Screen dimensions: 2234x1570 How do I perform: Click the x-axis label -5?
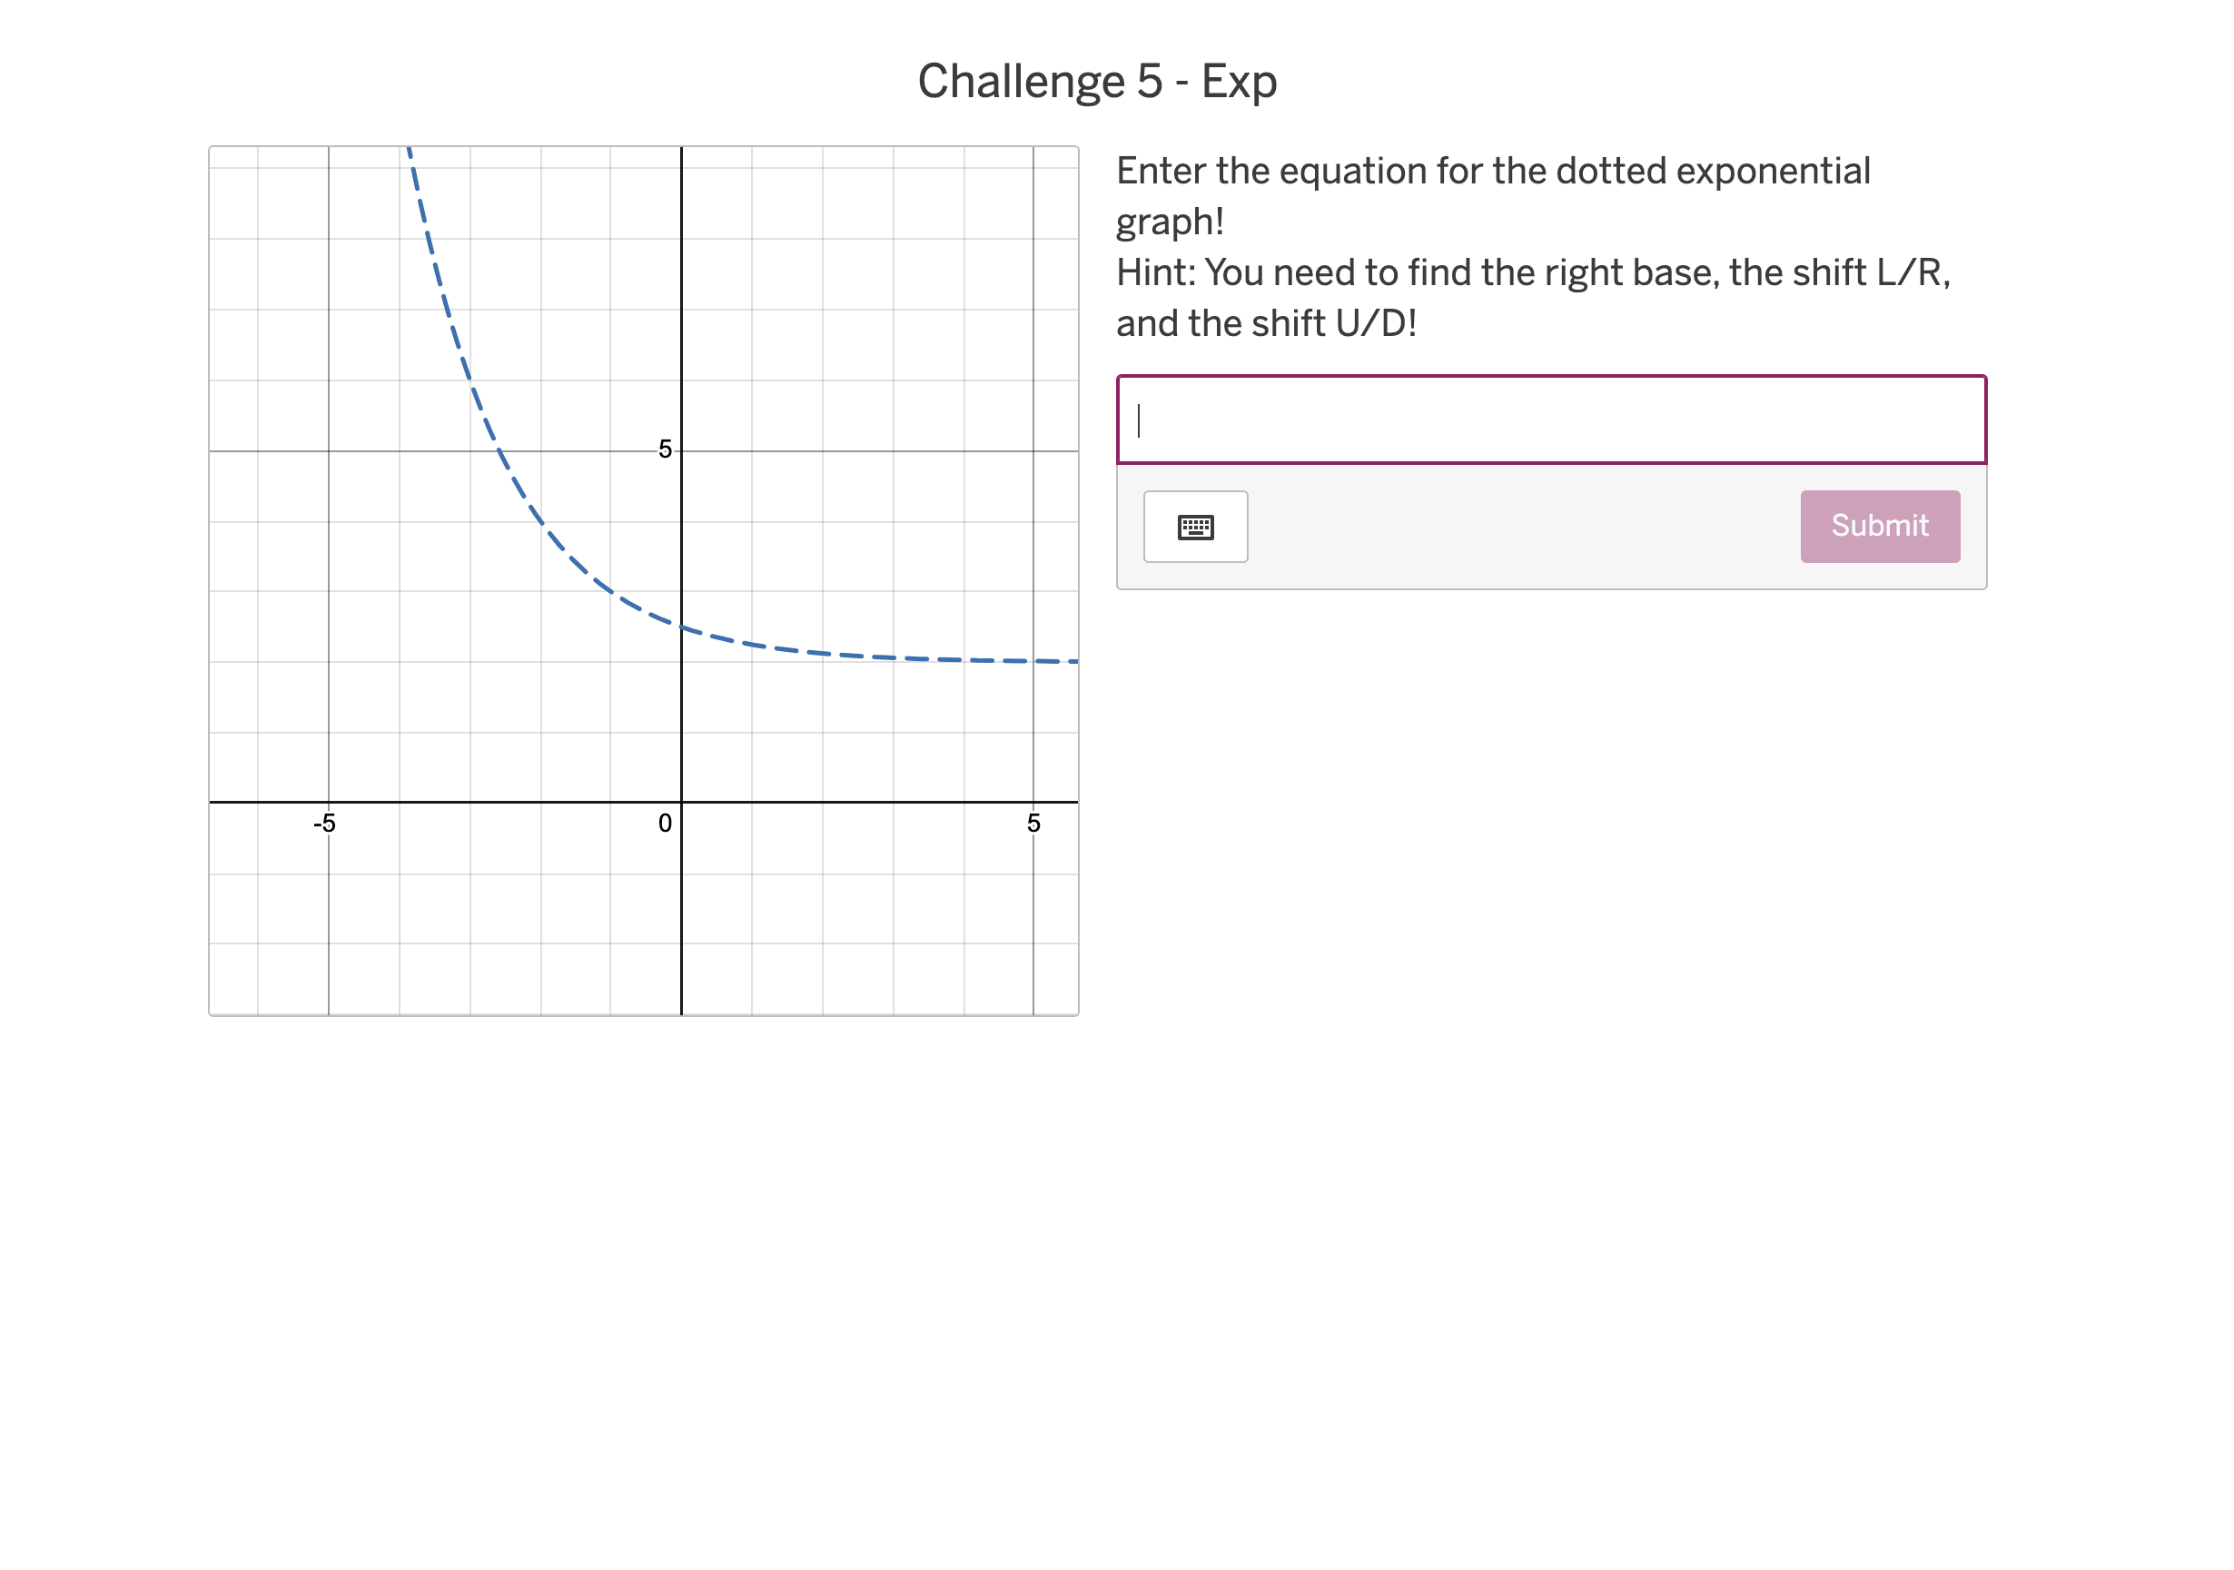pos(324,824)
